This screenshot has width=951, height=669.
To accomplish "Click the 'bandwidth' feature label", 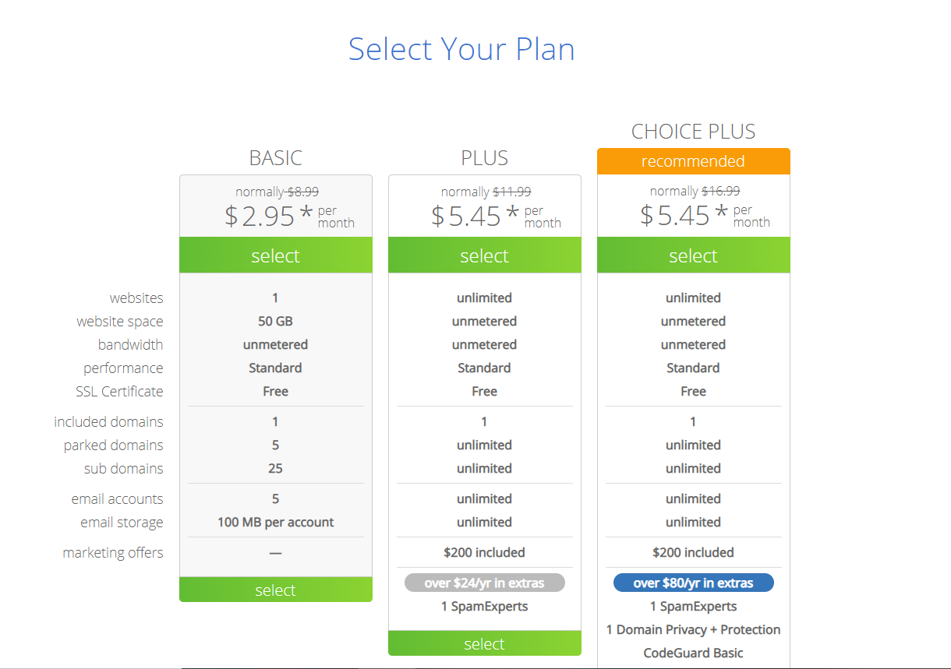I will coord(131,344).
